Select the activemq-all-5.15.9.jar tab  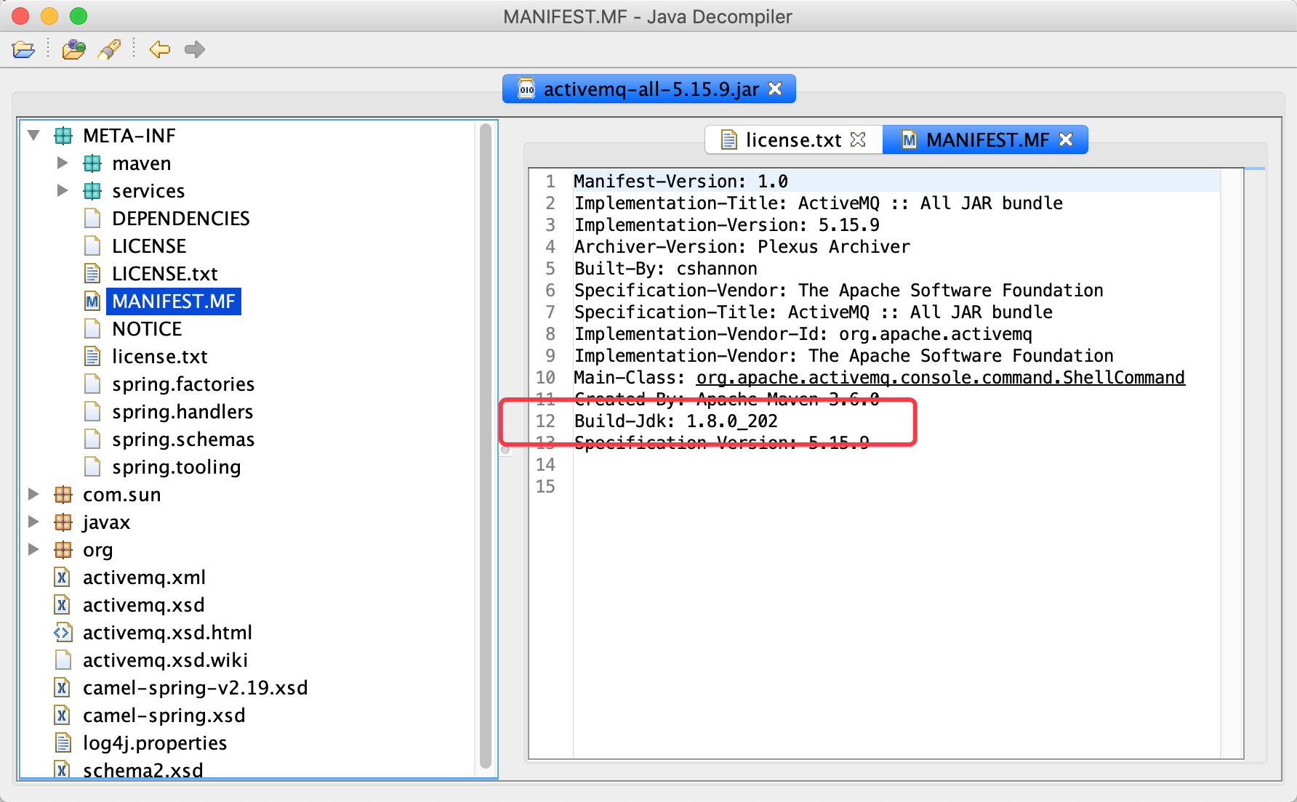click(649, 89)
